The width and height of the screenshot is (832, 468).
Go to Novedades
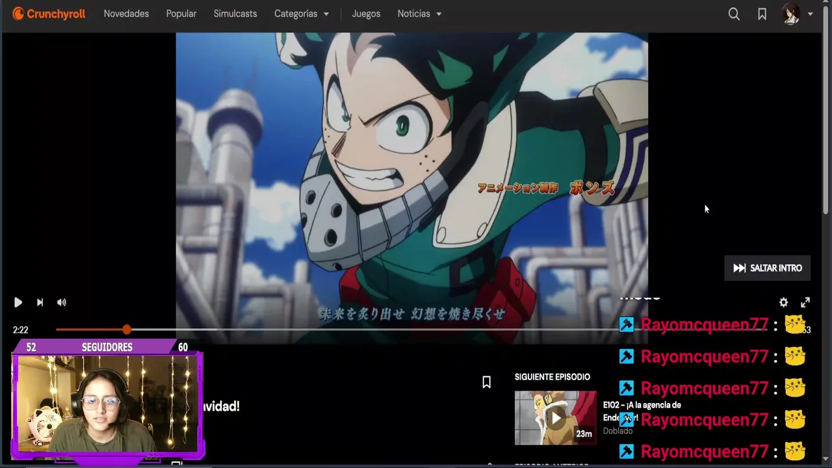126,14
